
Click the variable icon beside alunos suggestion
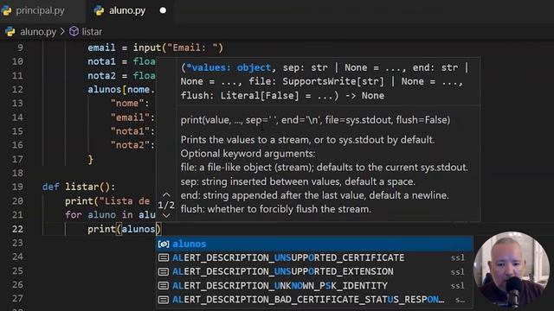164,244
